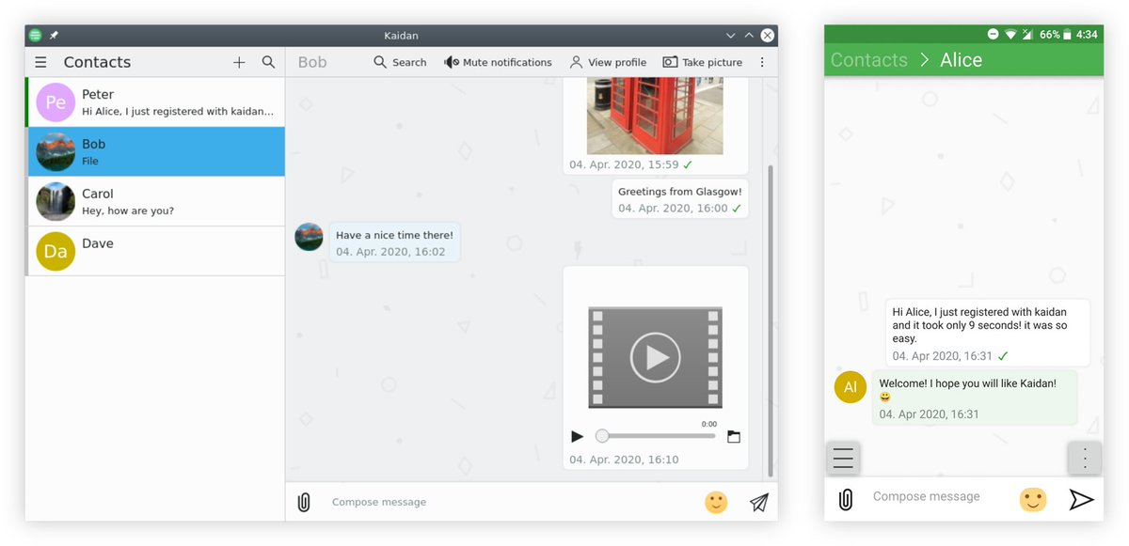This screenshot has height=546, width=1129.
Task: Click Peter's purple Pe avatar
Action: coord(56,102)
